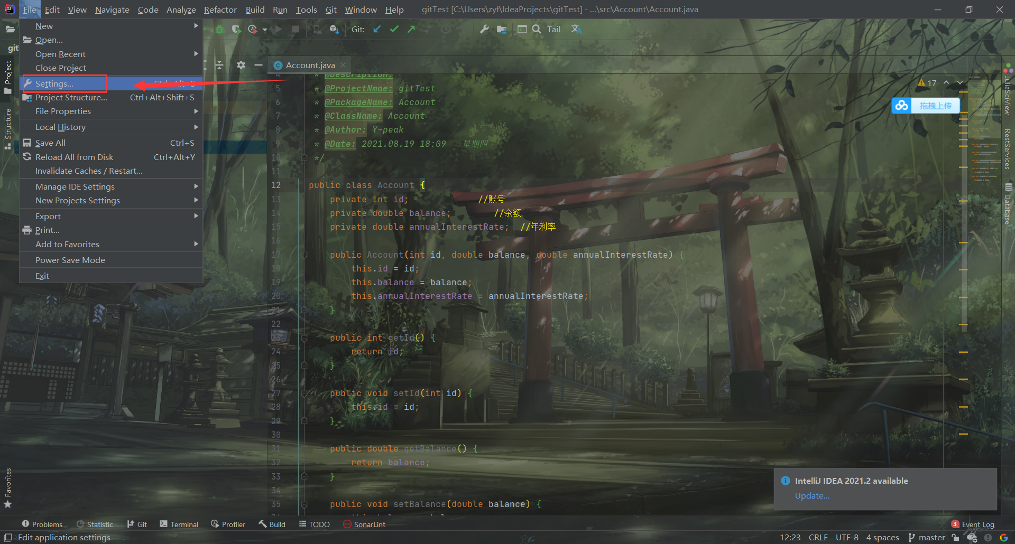
Task: Expand Add to Favorites submenu
Action: (x=111, y=244)
